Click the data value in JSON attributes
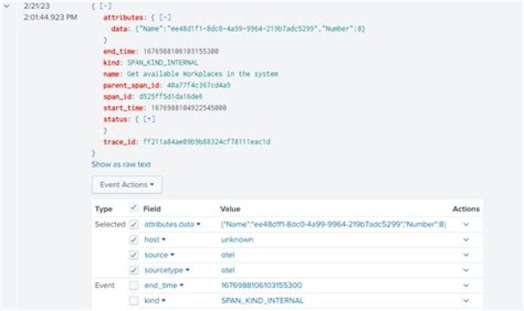 tap(250, 28)
